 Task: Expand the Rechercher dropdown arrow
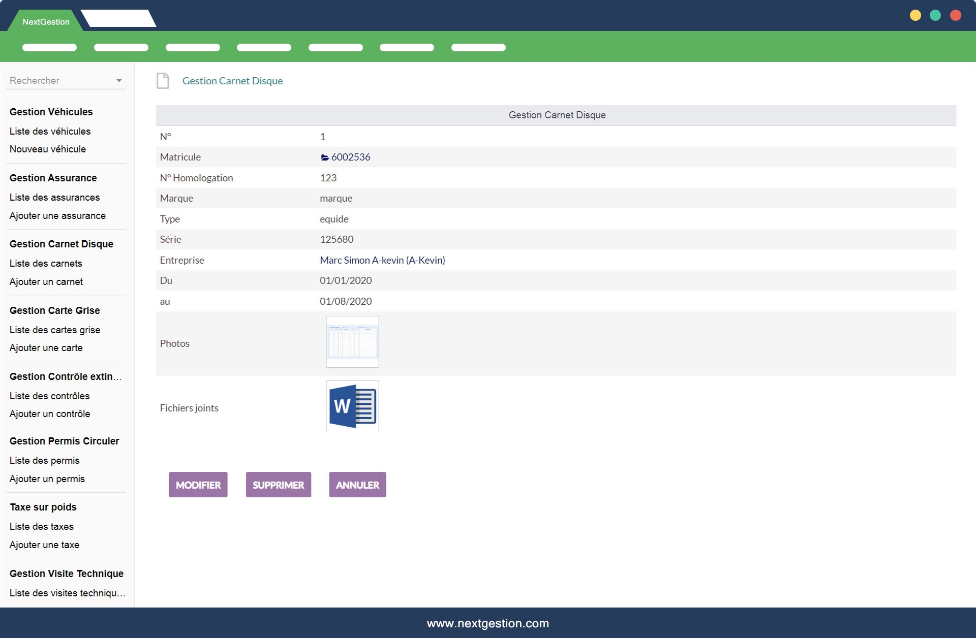pyautogui.click(x=119, y=81)
